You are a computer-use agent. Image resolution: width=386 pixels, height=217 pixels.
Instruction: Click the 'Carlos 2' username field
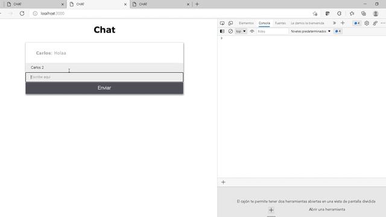coord(104,68)
